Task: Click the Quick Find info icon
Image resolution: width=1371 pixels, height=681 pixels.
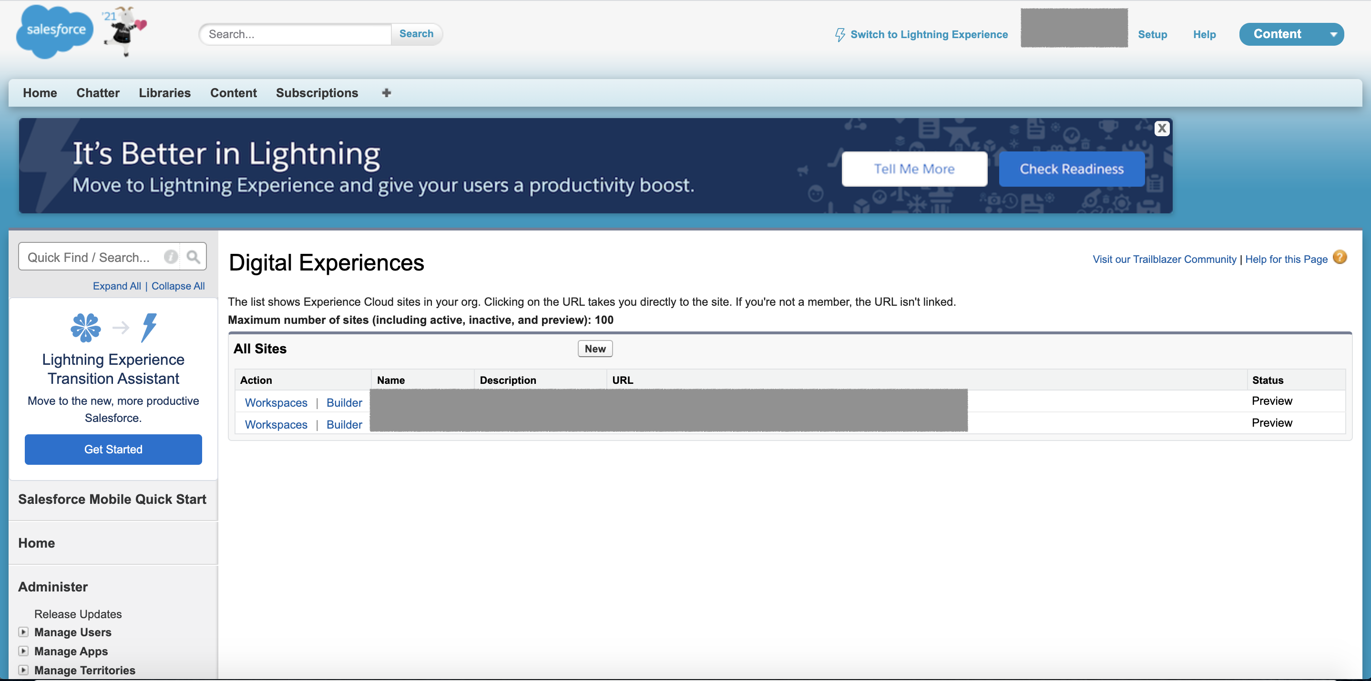Action: [171, 257]
